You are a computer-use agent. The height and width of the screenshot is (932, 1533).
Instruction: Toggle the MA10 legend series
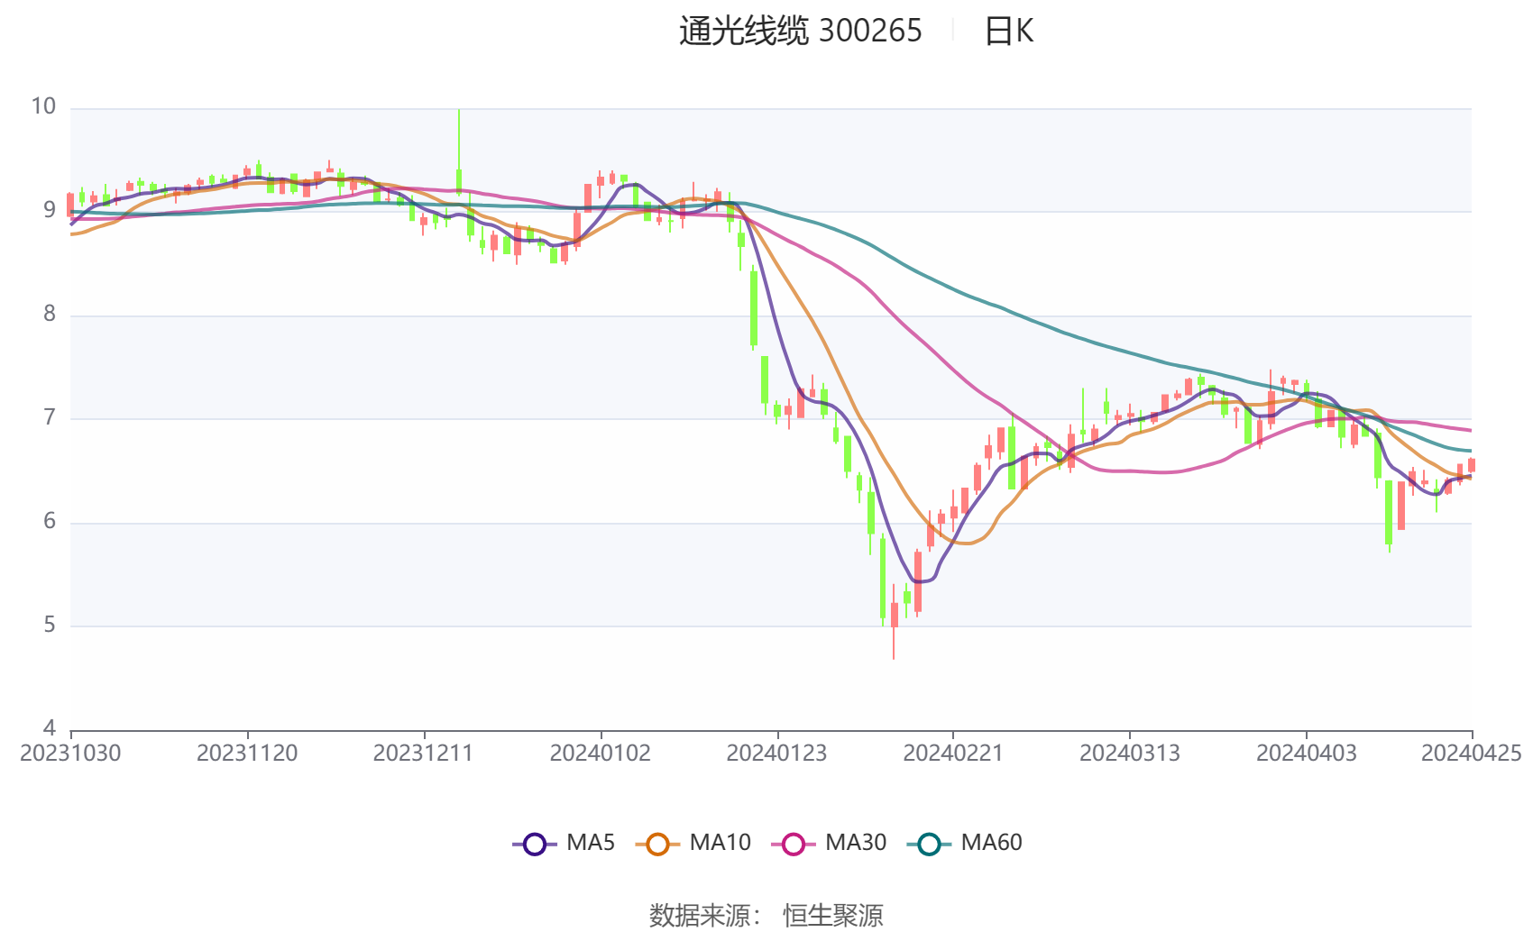click(x=693, y=844)
